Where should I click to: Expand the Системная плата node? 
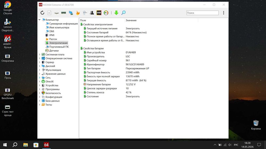pyautogui.click(x=40, y=55)
